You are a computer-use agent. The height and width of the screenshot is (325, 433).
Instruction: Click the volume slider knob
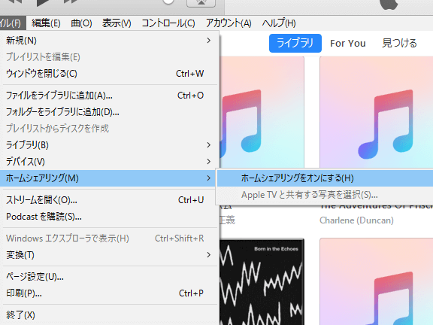coord(168,2)
